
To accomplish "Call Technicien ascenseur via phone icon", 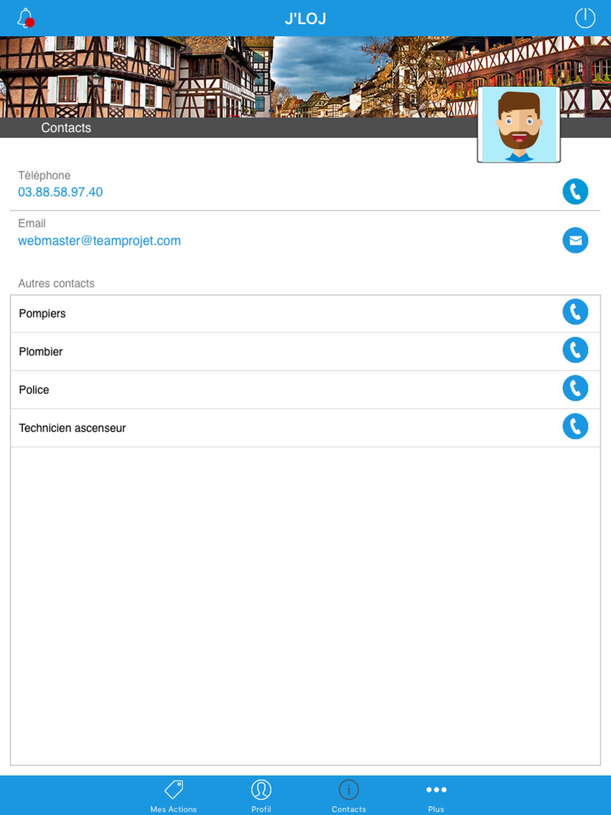I will pyautogui.click(x=575, y=426).
